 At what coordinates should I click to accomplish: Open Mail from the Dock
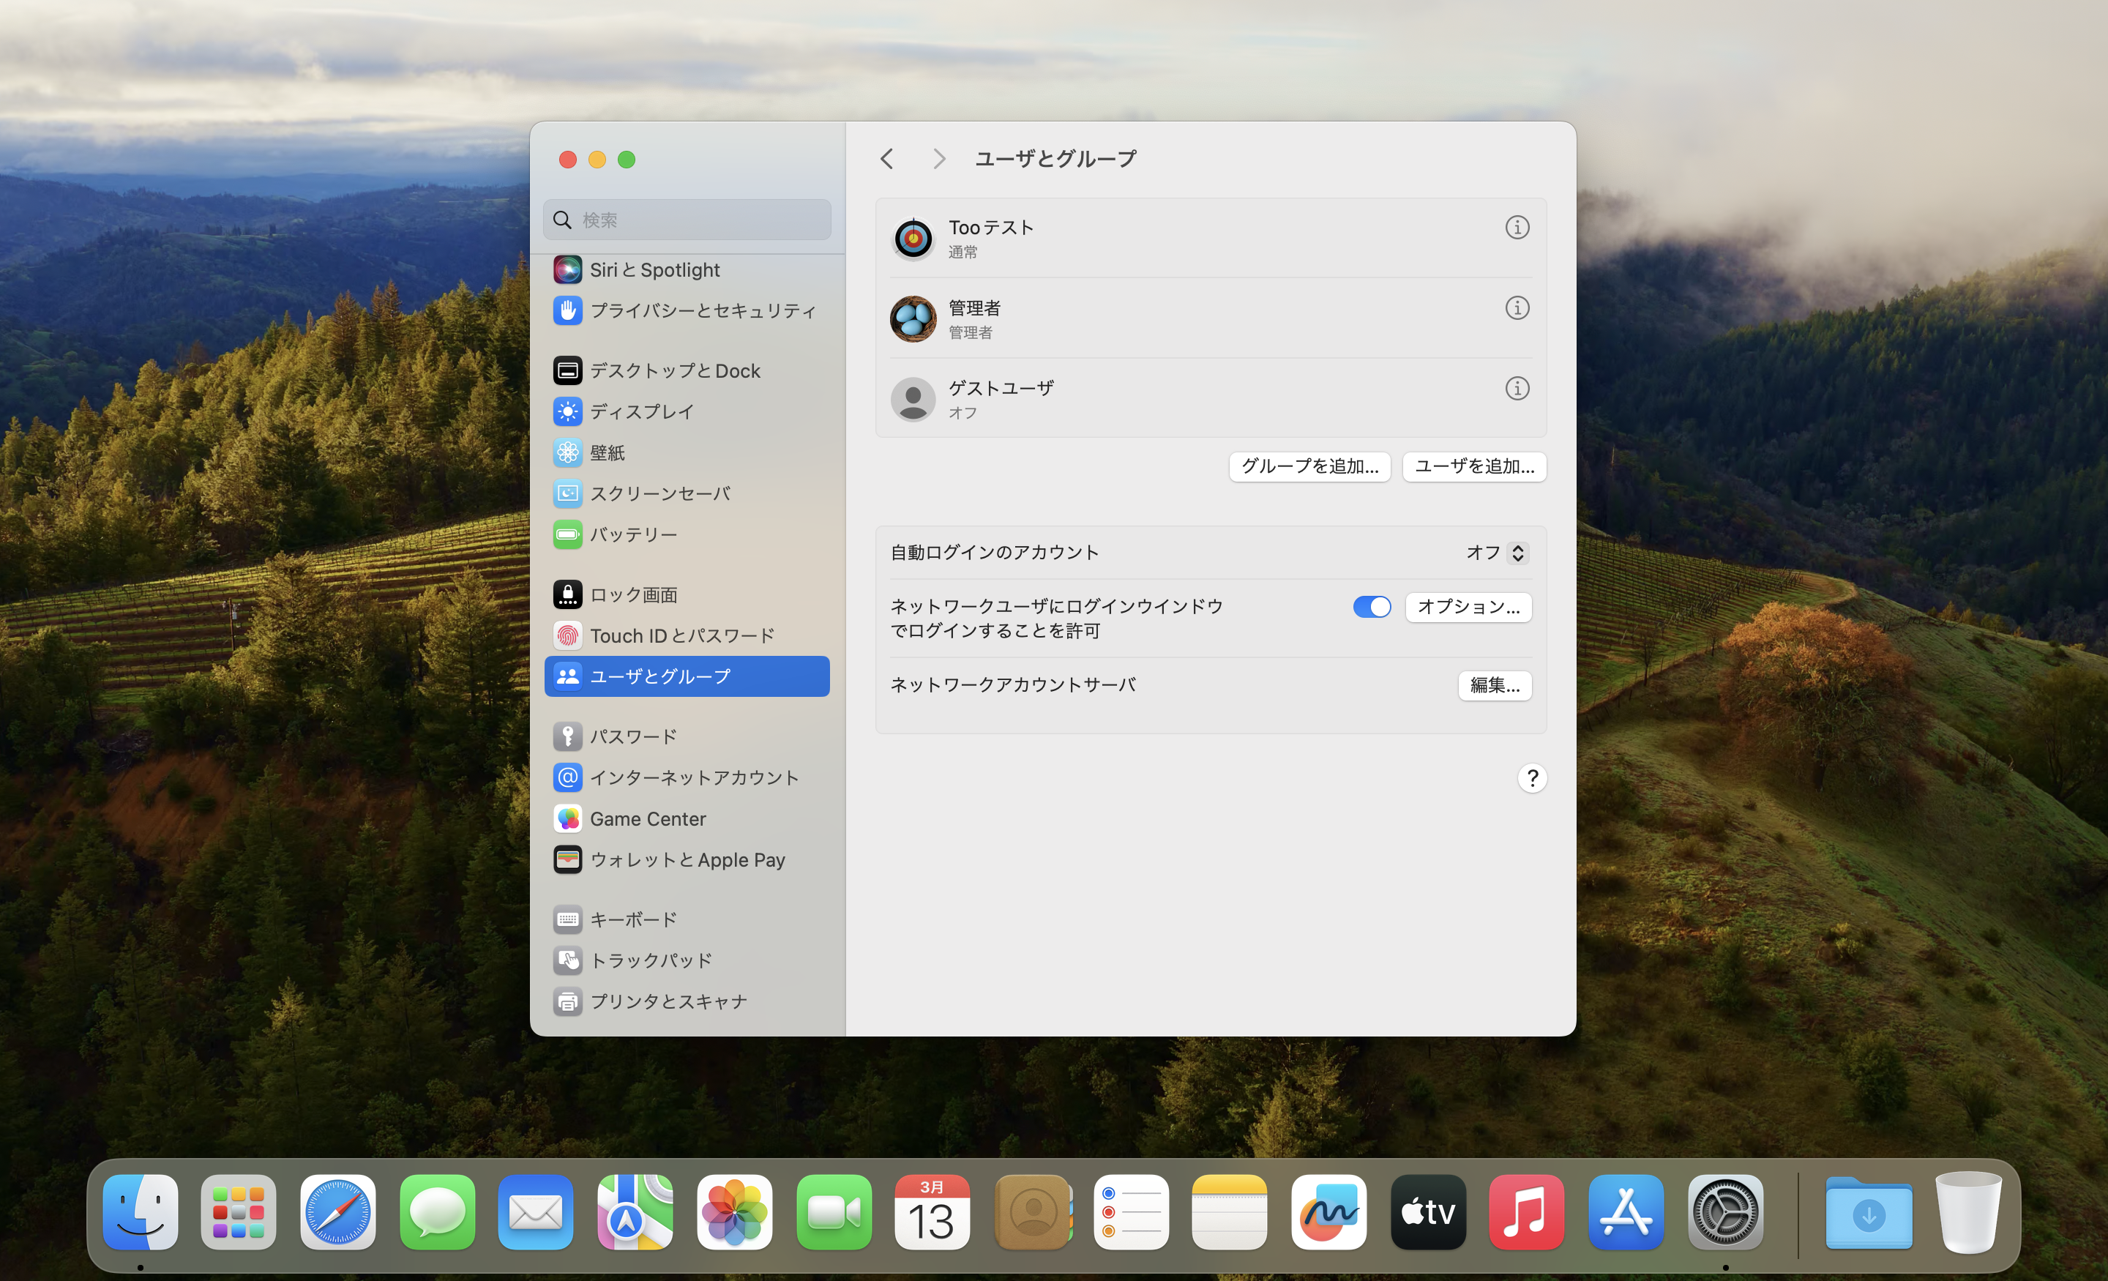[x=537, y=1212]
